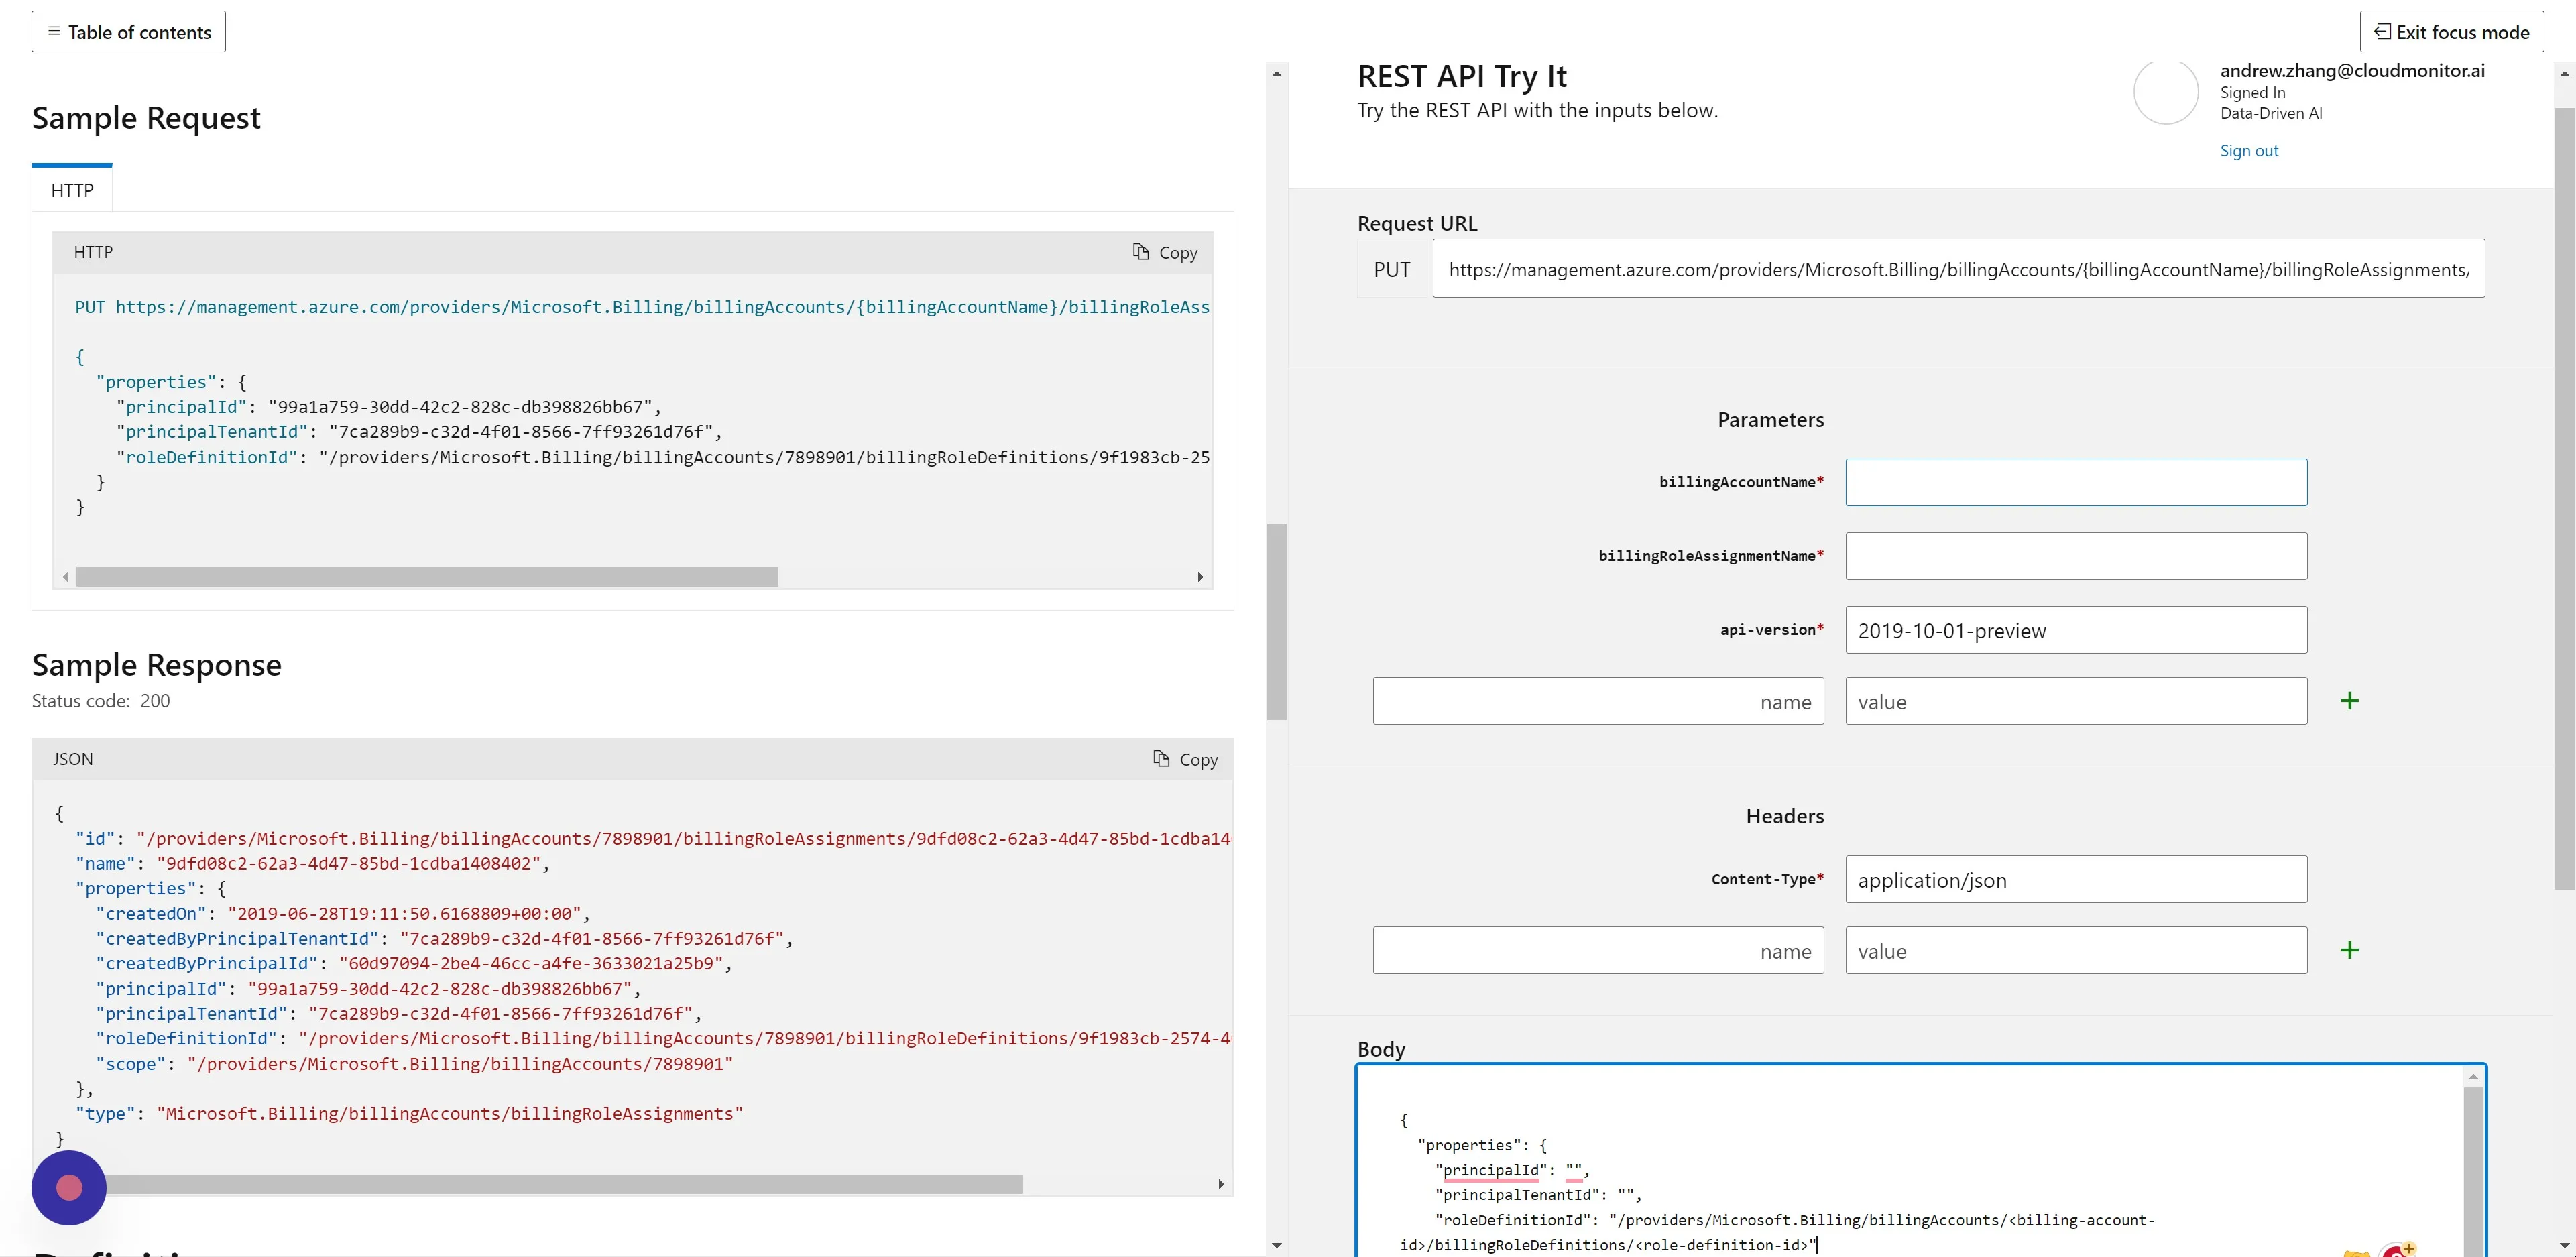Image resolution: width=2576 pixels, height=1257 pixels.
Task: Click the parameter name input field
Action: (x=1598, y=702)
